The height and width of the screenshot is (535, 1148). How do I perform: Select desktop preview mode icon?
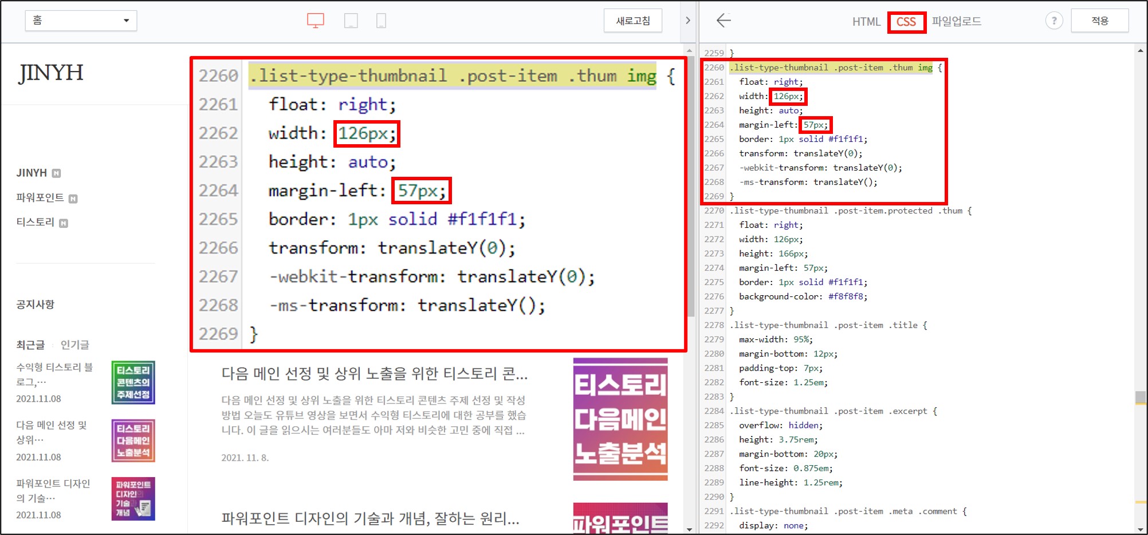point(316,21)
